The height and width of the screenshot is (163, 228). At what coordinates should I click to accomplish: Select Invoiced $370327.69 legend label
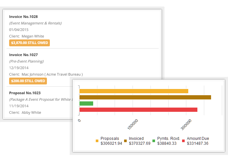coord(140,141)
